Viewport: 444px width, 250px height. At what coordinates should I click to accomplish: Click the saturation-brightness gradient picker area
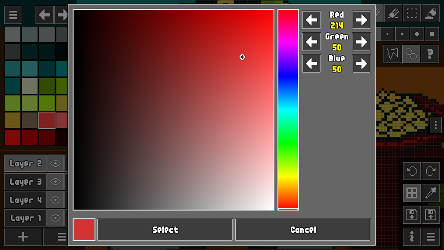pyautogui.click(x=174, y=110)
